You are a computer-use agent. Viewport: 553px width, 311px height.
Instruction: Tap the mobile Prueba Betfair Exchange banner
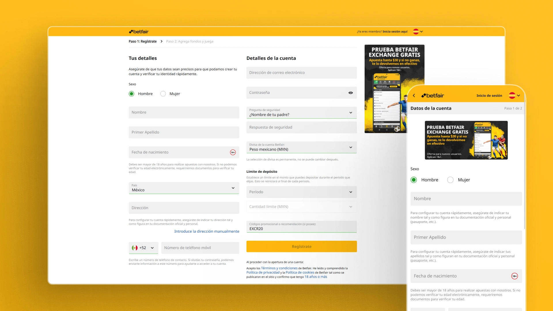point(466,140)
